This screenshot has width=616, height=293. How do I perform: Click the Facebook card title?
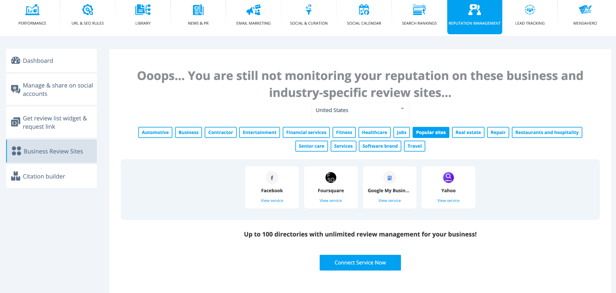point(272,191)
